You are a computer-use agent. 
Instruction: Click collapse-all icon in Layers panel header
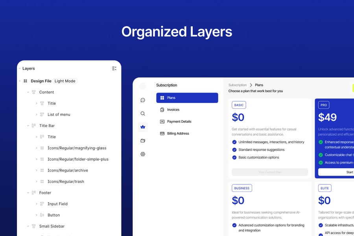pyautogui.click(x=114, y=68)
